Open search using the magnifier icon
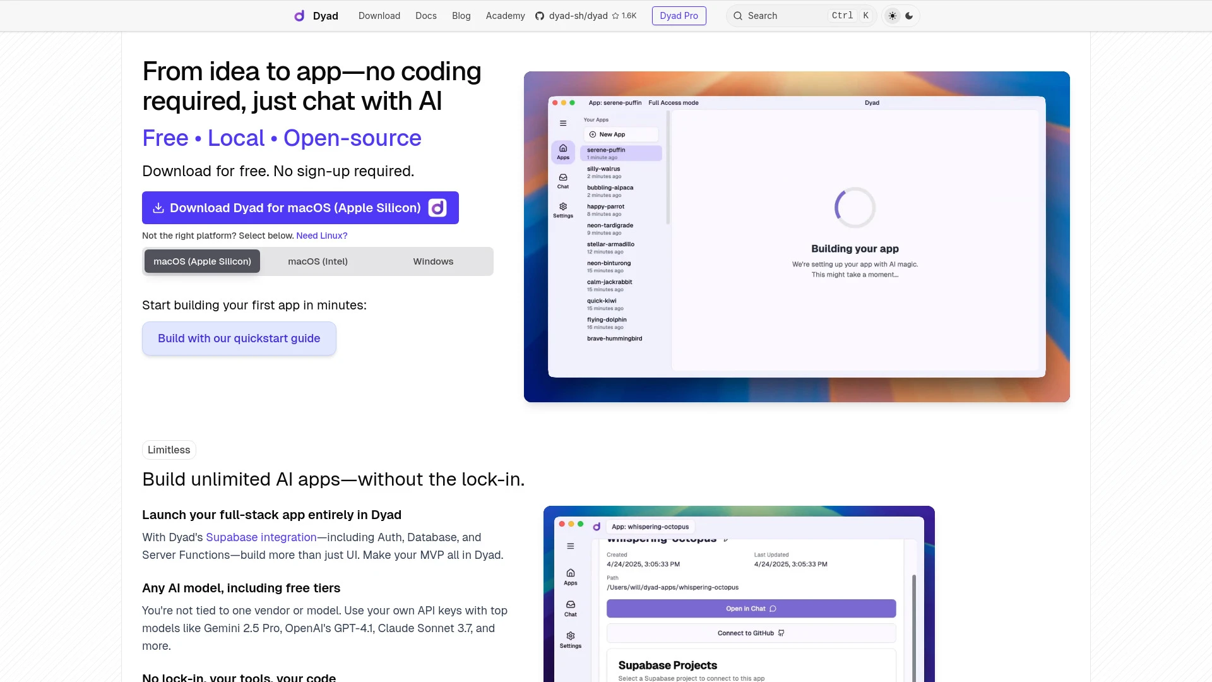This screenshot has width=1212, height=682. (x=737, y=16)
